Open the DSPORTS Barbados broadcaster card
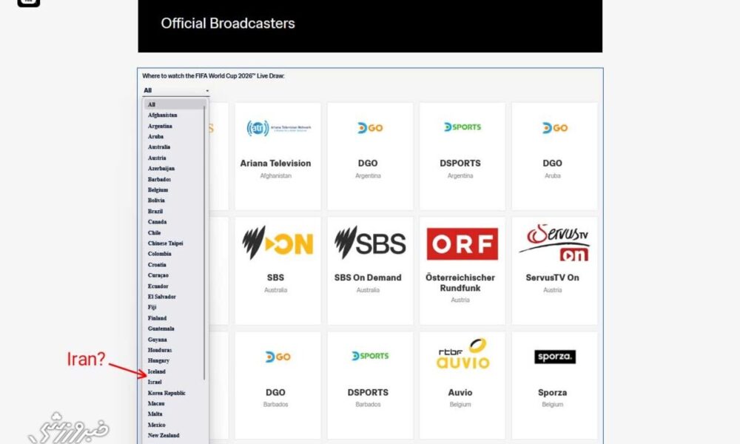740x444 pixels. [369, 385]
